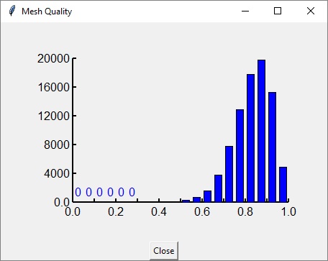The image size is (328, 261).
Task: Click the bar reaching about 13000
Action: pyautogui.click(x=240, y=155)
